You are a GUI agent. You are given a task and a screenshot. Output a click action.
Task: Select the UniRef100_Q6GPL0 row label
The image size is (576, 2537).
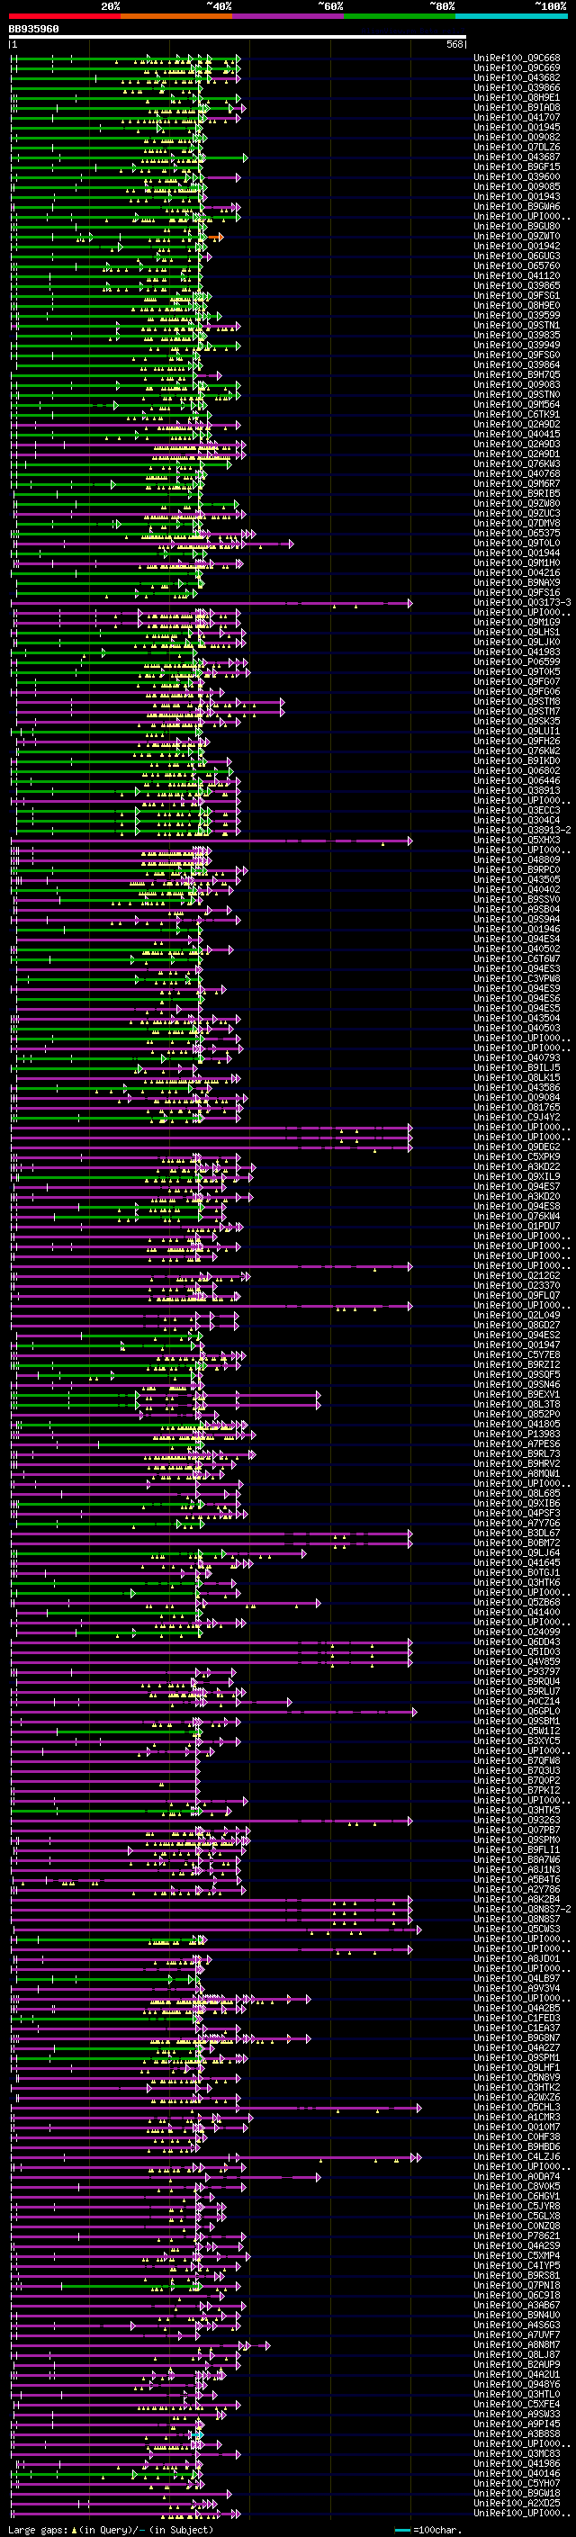(517, 1712)
